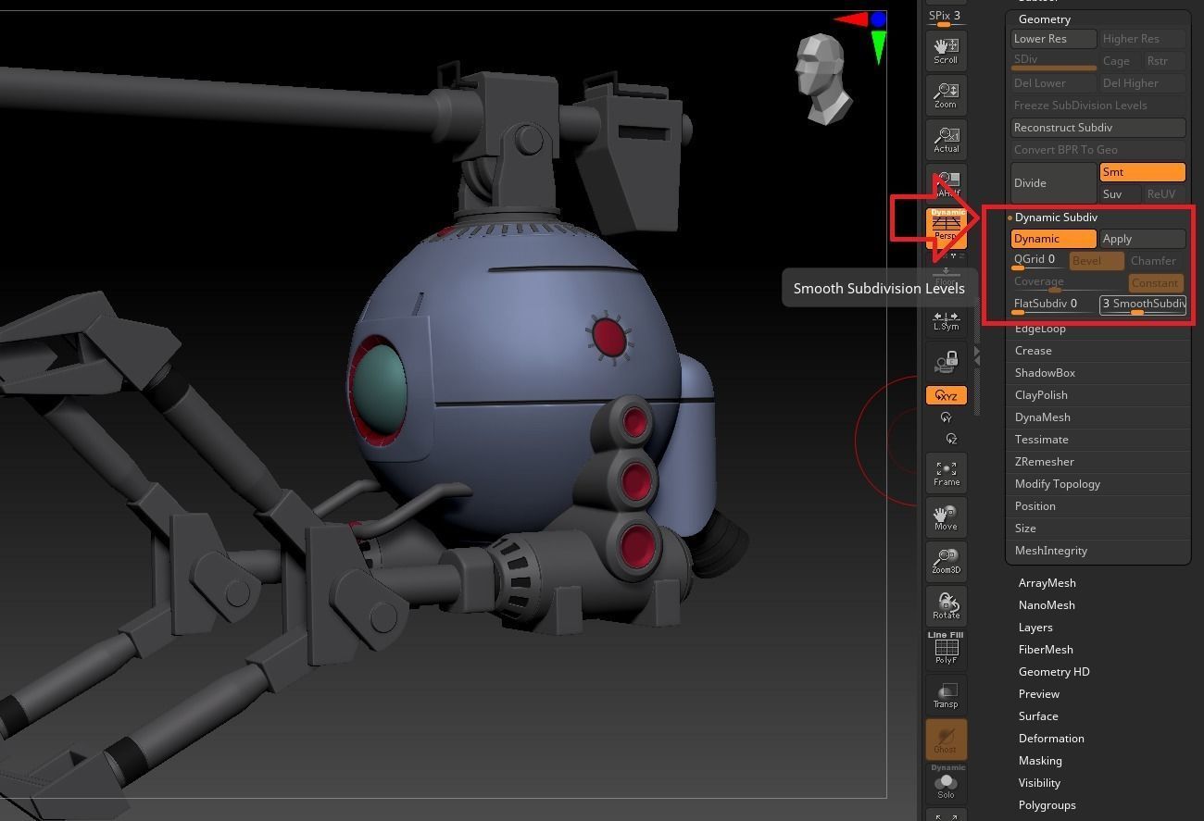Open the Surface subpalette
1204x821 pixels.
pyautogui.click(x=1038, y=716)
